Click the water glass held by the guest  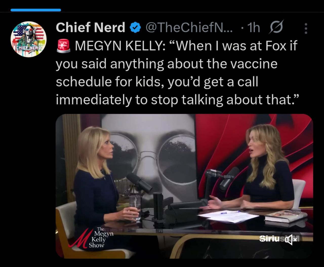pyautogui.click(x=135, y=206)
